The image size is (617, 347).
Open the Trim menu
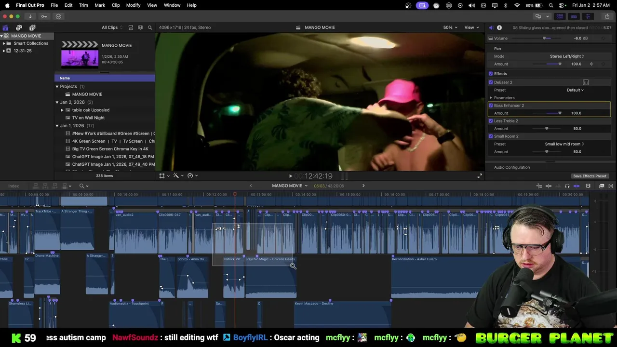click(83, 5)
